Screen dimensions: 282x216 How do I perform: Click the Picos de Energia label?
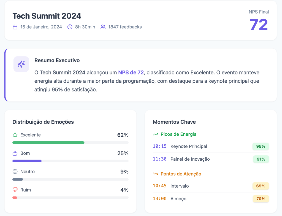(x=178, y=134)
